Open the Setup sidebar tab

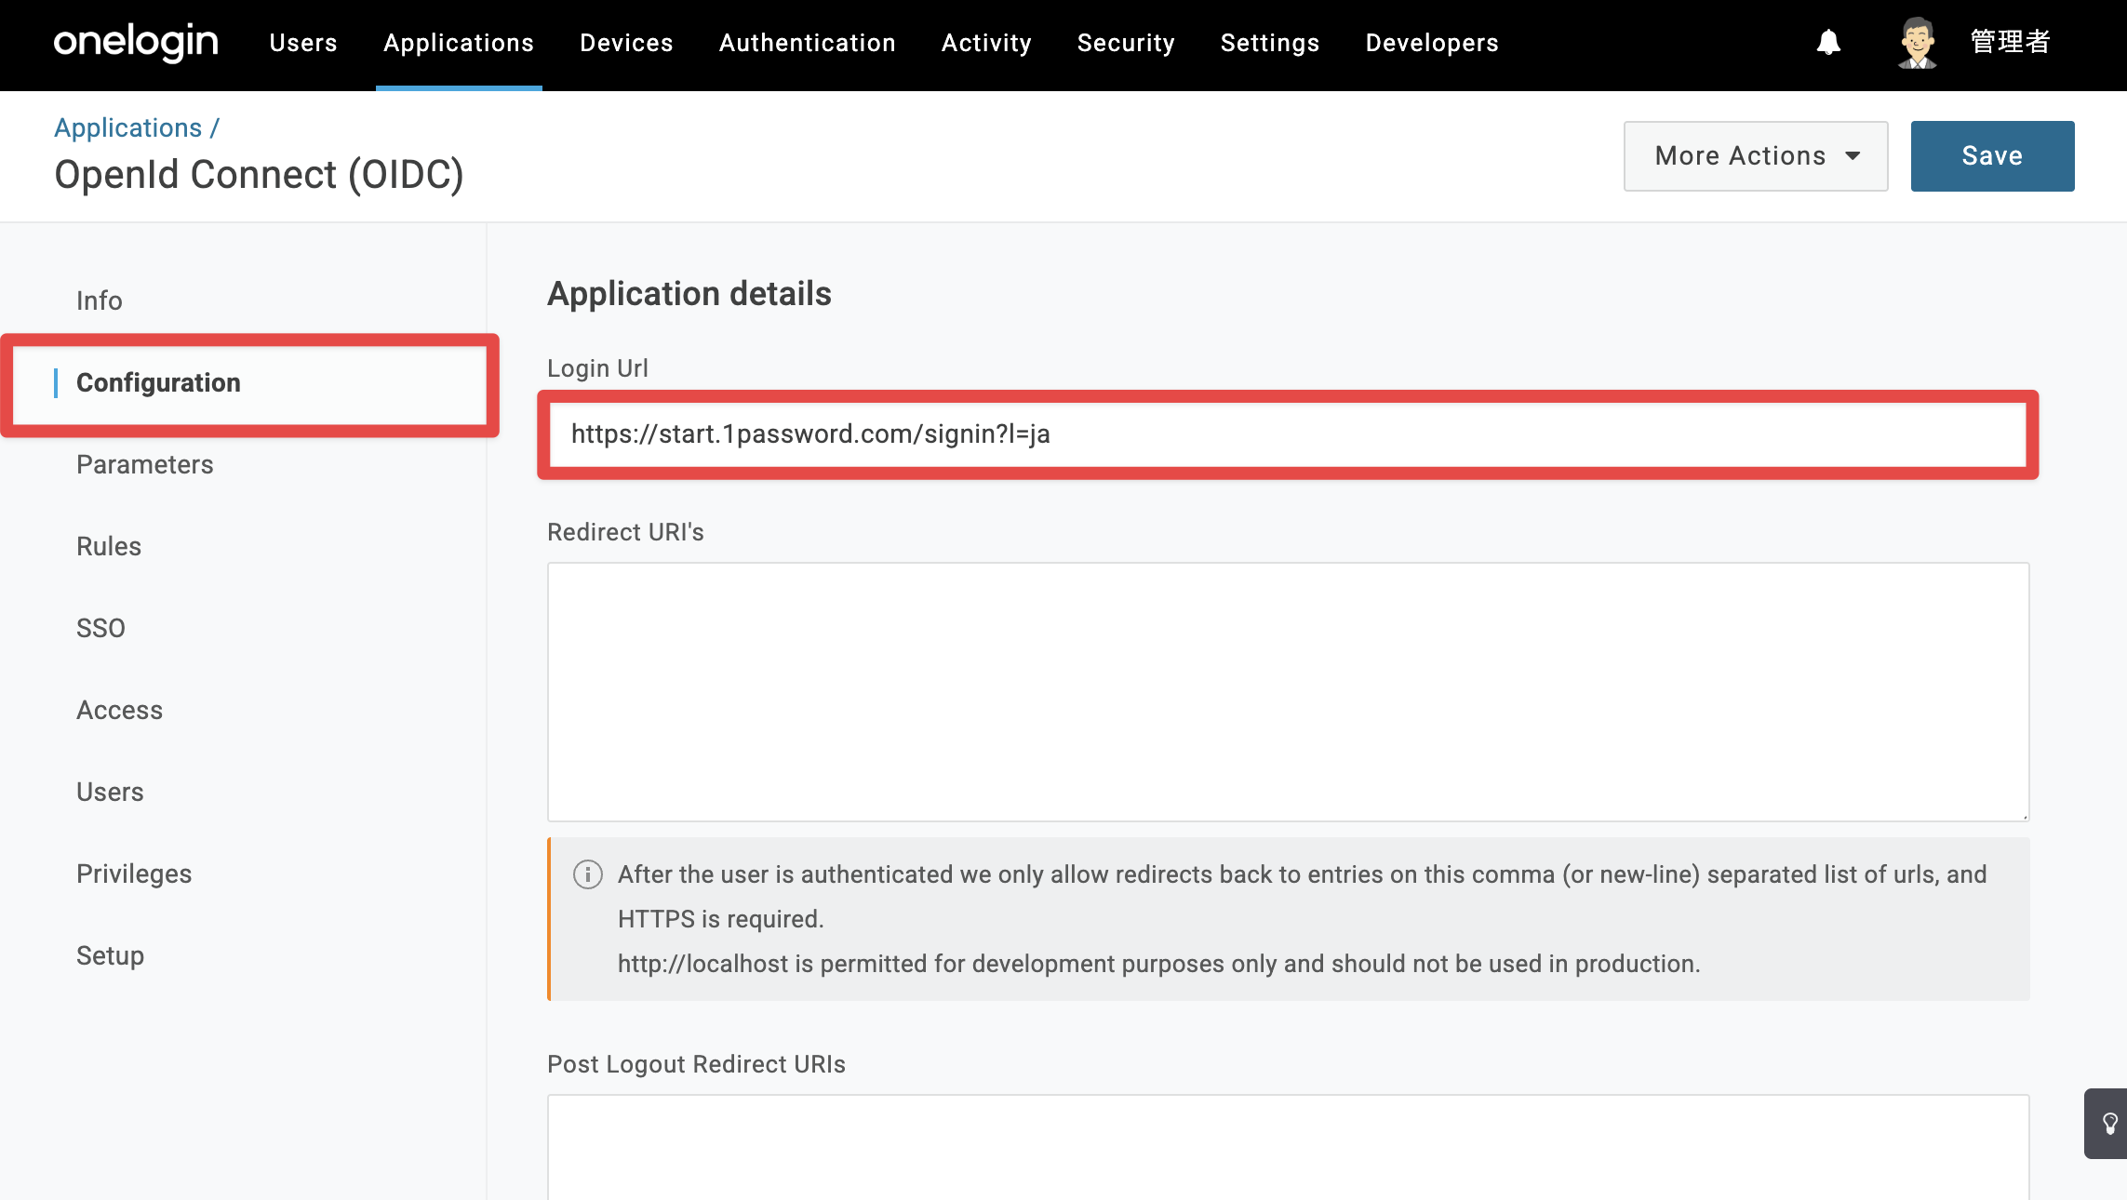point(111,955)
